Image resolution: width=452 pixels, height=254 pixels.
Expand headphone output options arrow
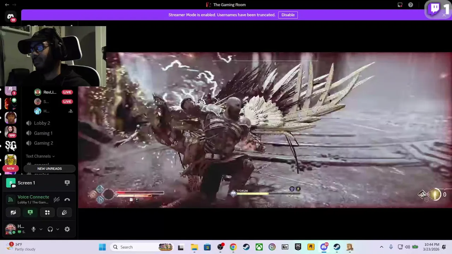coord(58,229)
